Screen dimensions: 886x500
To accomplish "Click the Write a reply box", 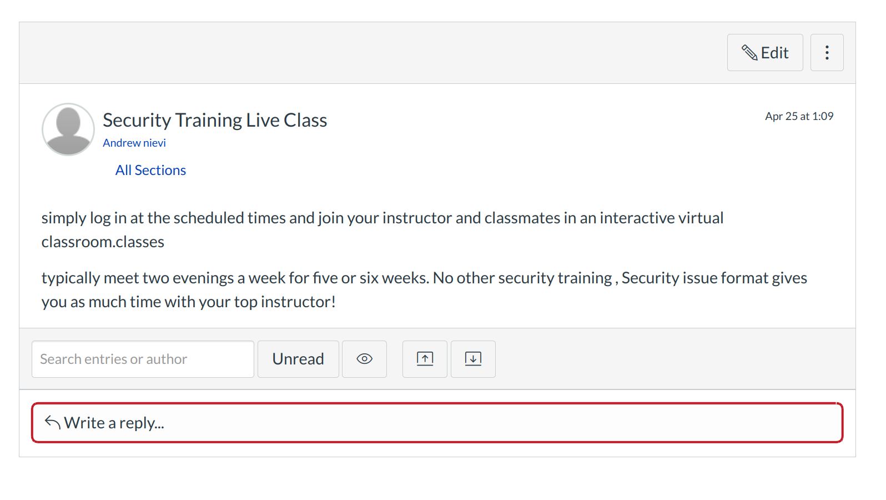I will 437,423.
